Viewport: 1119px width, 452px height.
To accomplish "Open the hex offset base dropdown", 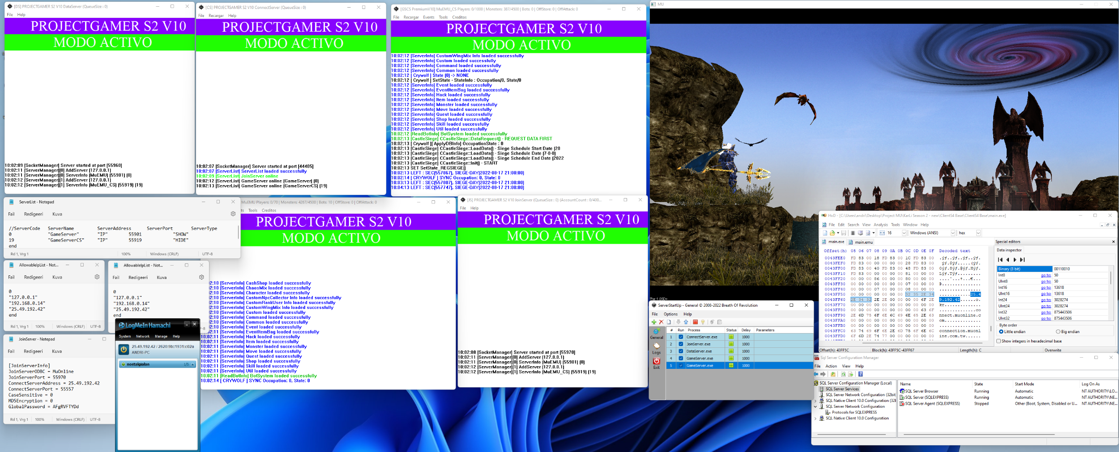I will (978, 233).
